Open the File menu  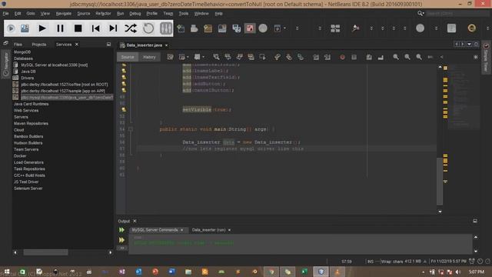tap(5, 14)
